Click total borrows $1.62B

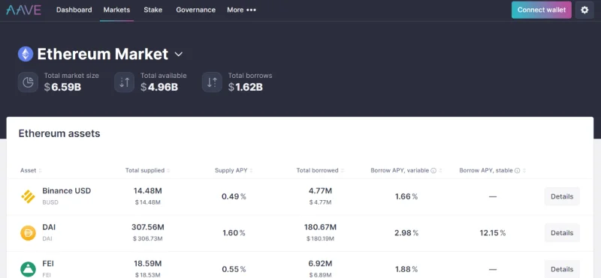[x=246, y=87]
